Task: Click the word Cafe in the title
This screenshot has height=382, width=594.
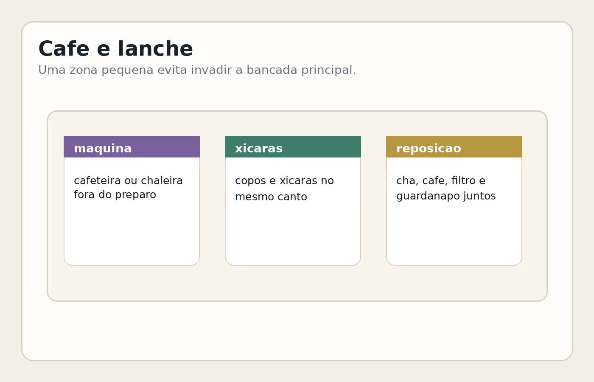Action: 64,49
